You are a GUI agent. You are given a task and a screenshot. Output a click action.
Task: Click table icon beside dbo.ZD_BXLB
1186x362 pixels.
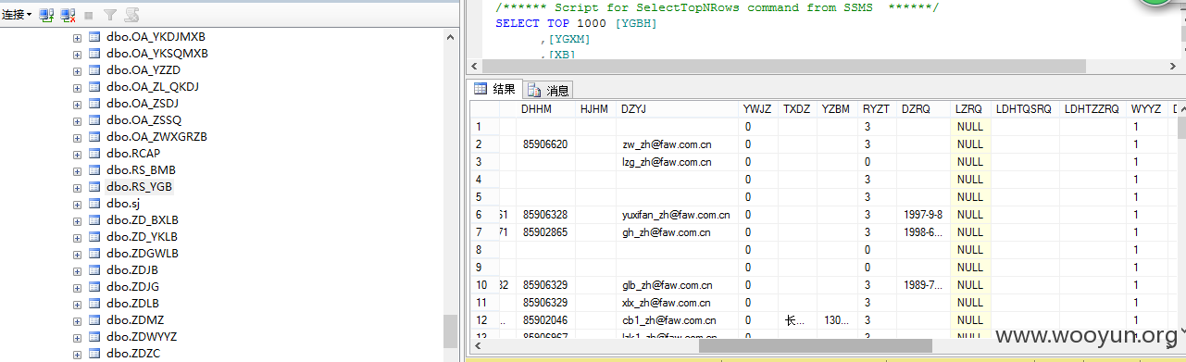[94, 220]
